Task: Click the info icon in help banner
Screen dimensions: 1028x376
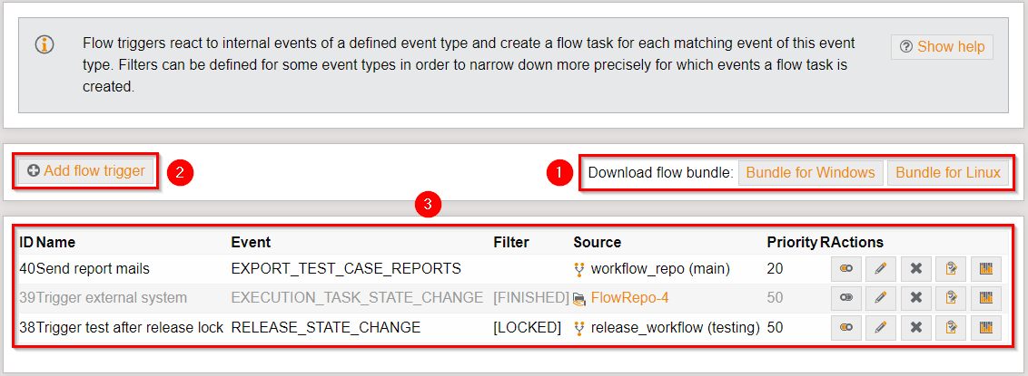Action: [44, 44]
